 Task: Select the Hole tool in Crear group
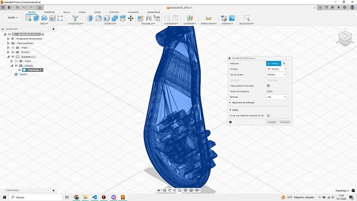pos(52,18)
